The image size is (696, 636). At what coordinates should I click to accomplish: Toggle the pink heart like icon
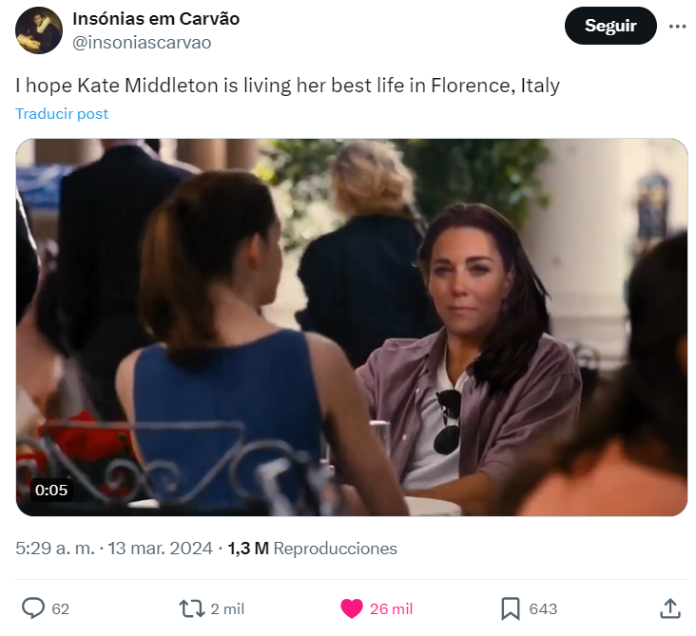(x=352, y=608)
